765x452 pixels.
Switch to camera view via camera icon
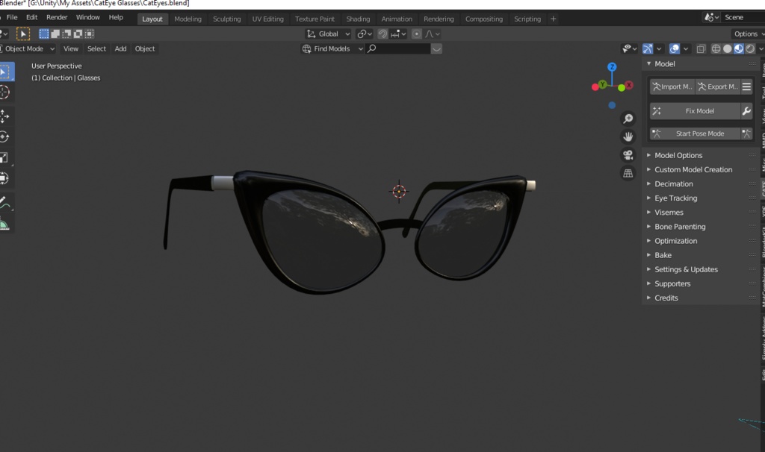click(x=628, y=154)
